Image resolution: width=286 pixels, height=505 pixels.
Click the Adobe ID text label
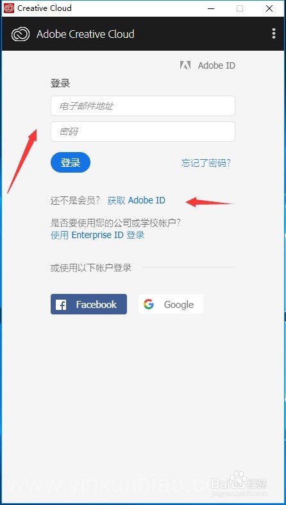coord(217,65)
